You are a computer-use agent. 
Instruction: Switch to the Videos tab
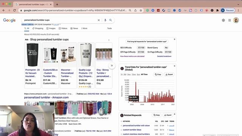63,28
